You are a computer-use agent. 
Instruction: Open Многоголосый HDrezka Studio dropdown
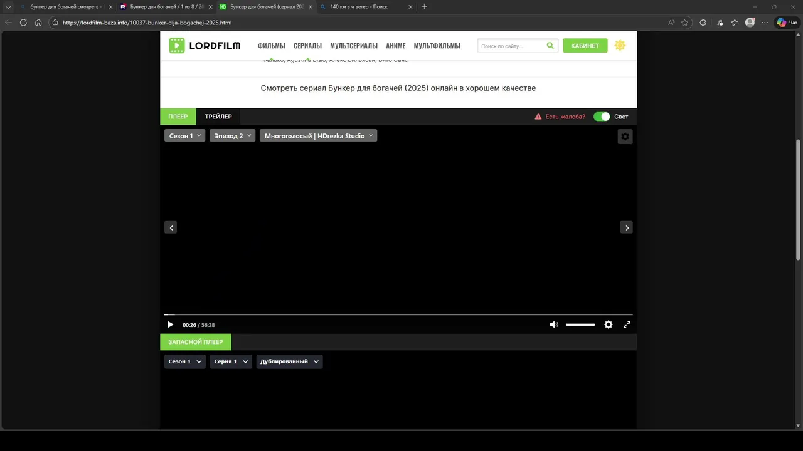click(x=318, y=135)
